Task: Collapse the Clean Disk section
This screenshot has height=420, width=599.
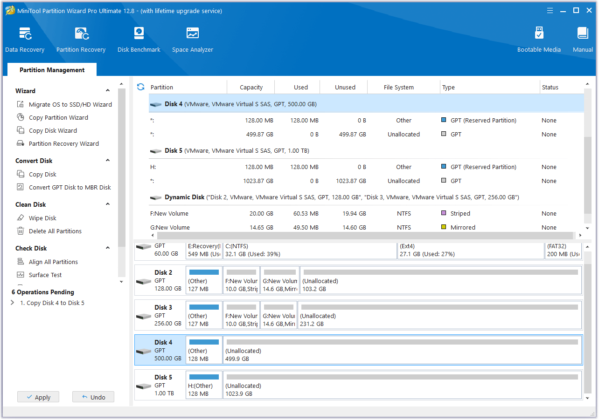Action: click(108, 204)
